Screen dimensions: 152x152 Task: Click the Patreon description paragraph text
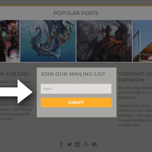[135, 93]
